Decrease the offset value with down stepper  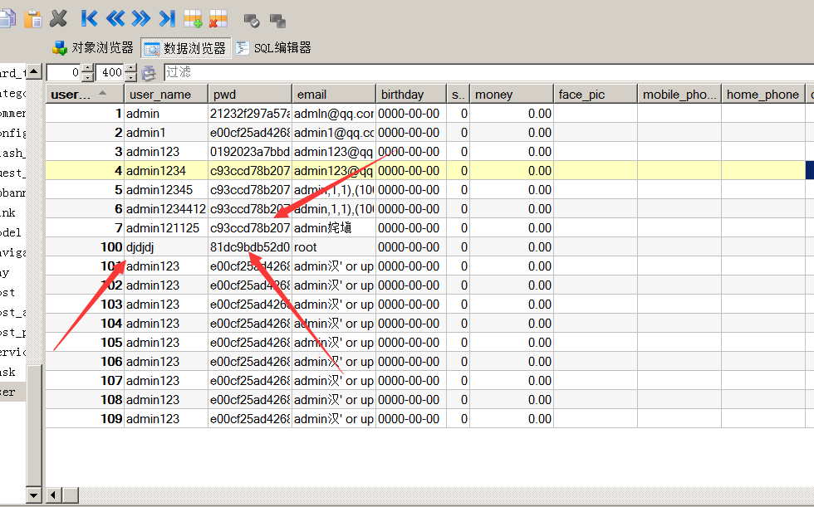click(x=88, y=77)
